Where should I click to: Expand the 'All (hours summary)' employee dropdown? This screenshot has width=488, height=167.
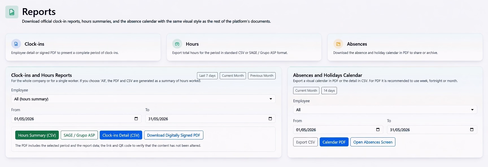point(143,99)
